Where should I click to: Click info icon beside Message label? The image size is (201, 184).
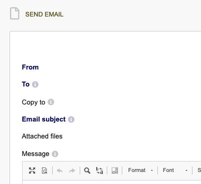pos(55,154)
